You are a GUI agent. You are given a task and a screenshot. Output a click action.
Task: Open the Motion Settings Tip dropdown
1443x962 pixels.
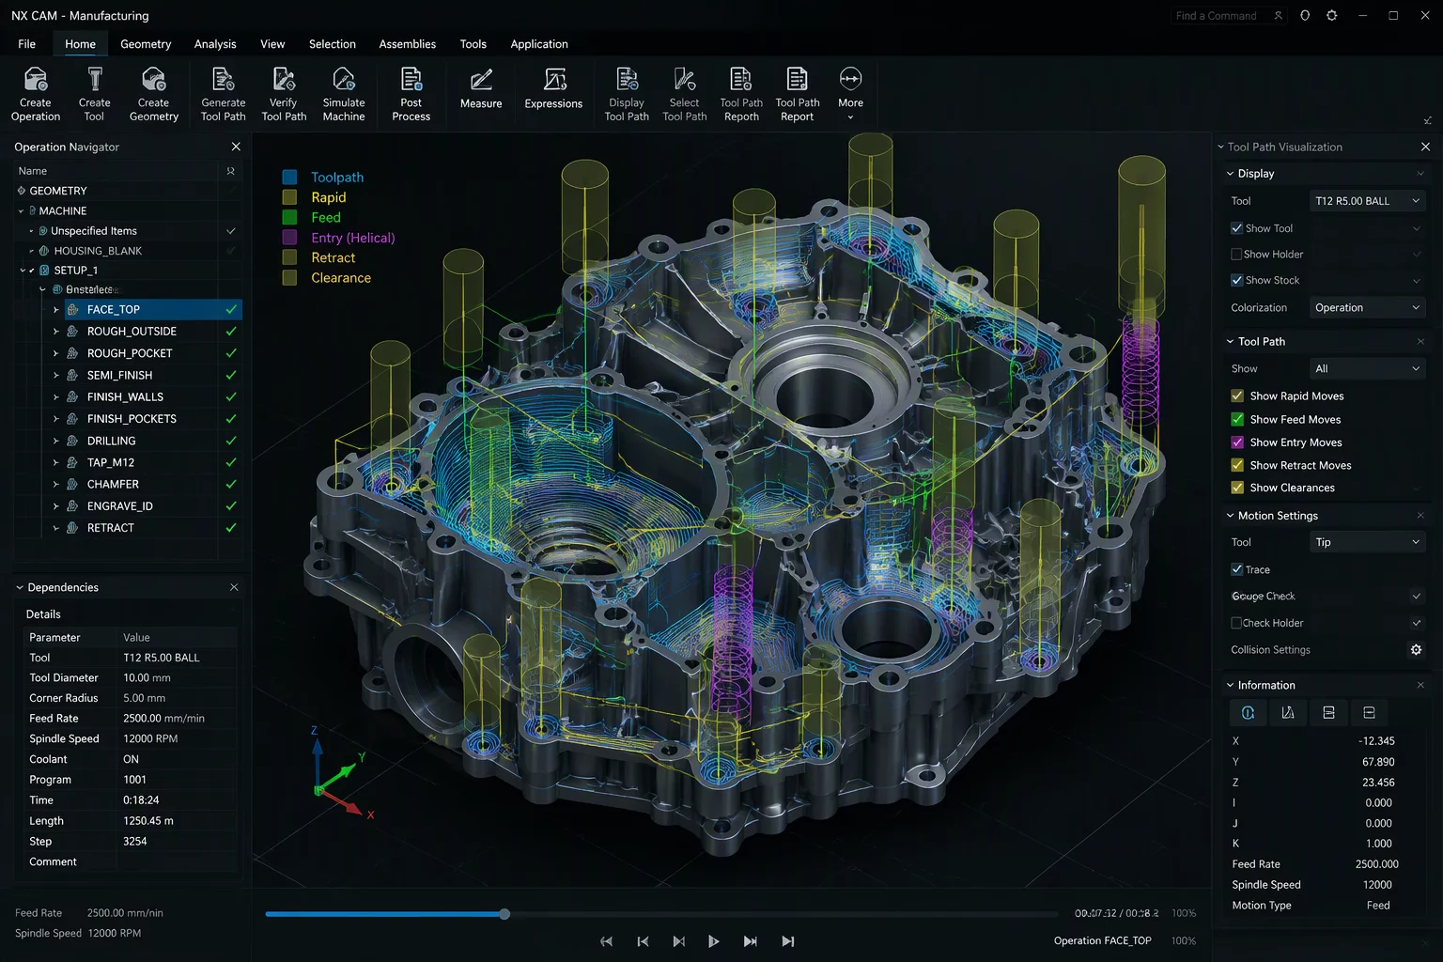1367,542
